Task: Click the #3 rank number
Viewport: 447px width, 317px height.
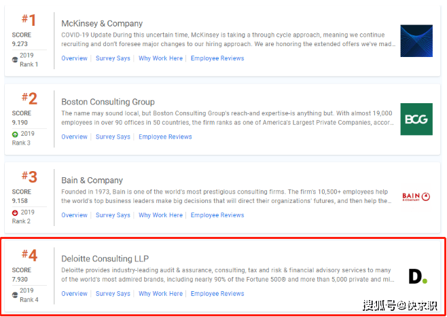Action: (29, 177)
